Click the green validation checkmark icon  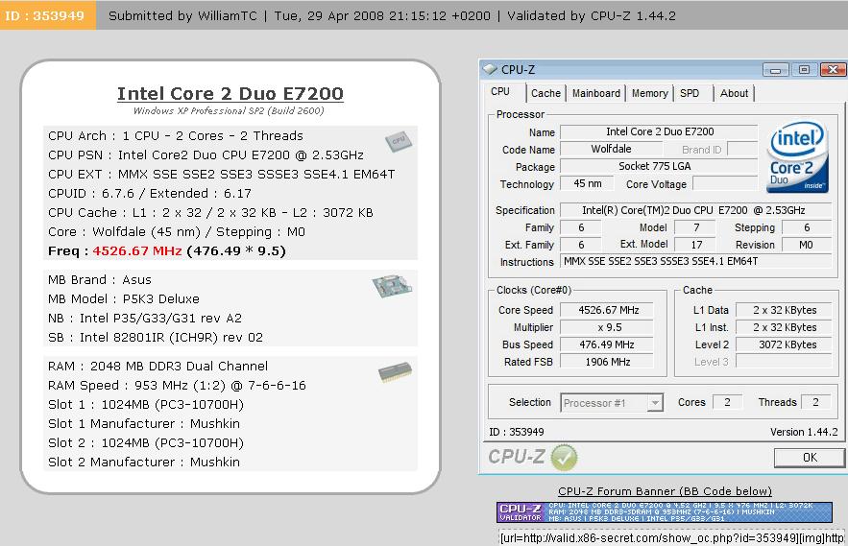564,458
